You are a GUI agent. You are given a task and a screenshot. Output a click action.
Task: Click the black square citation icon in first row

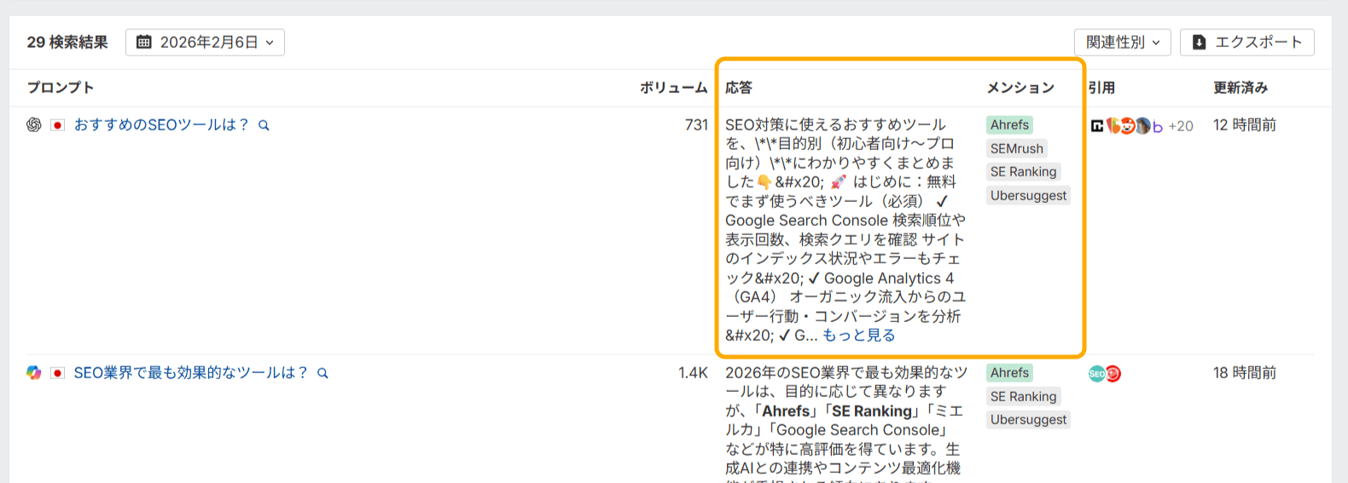(x=1097, y=126)
